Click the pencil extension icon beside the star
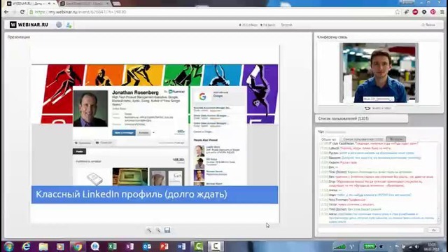This screenshot has height=252, width=448. click(x=406, y=12)
